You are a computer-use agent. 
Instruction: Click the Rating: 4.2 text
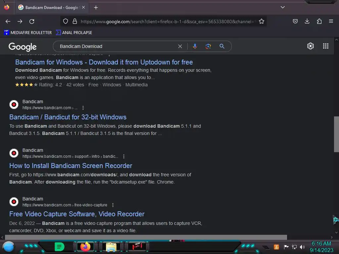[x=50, y=85]
